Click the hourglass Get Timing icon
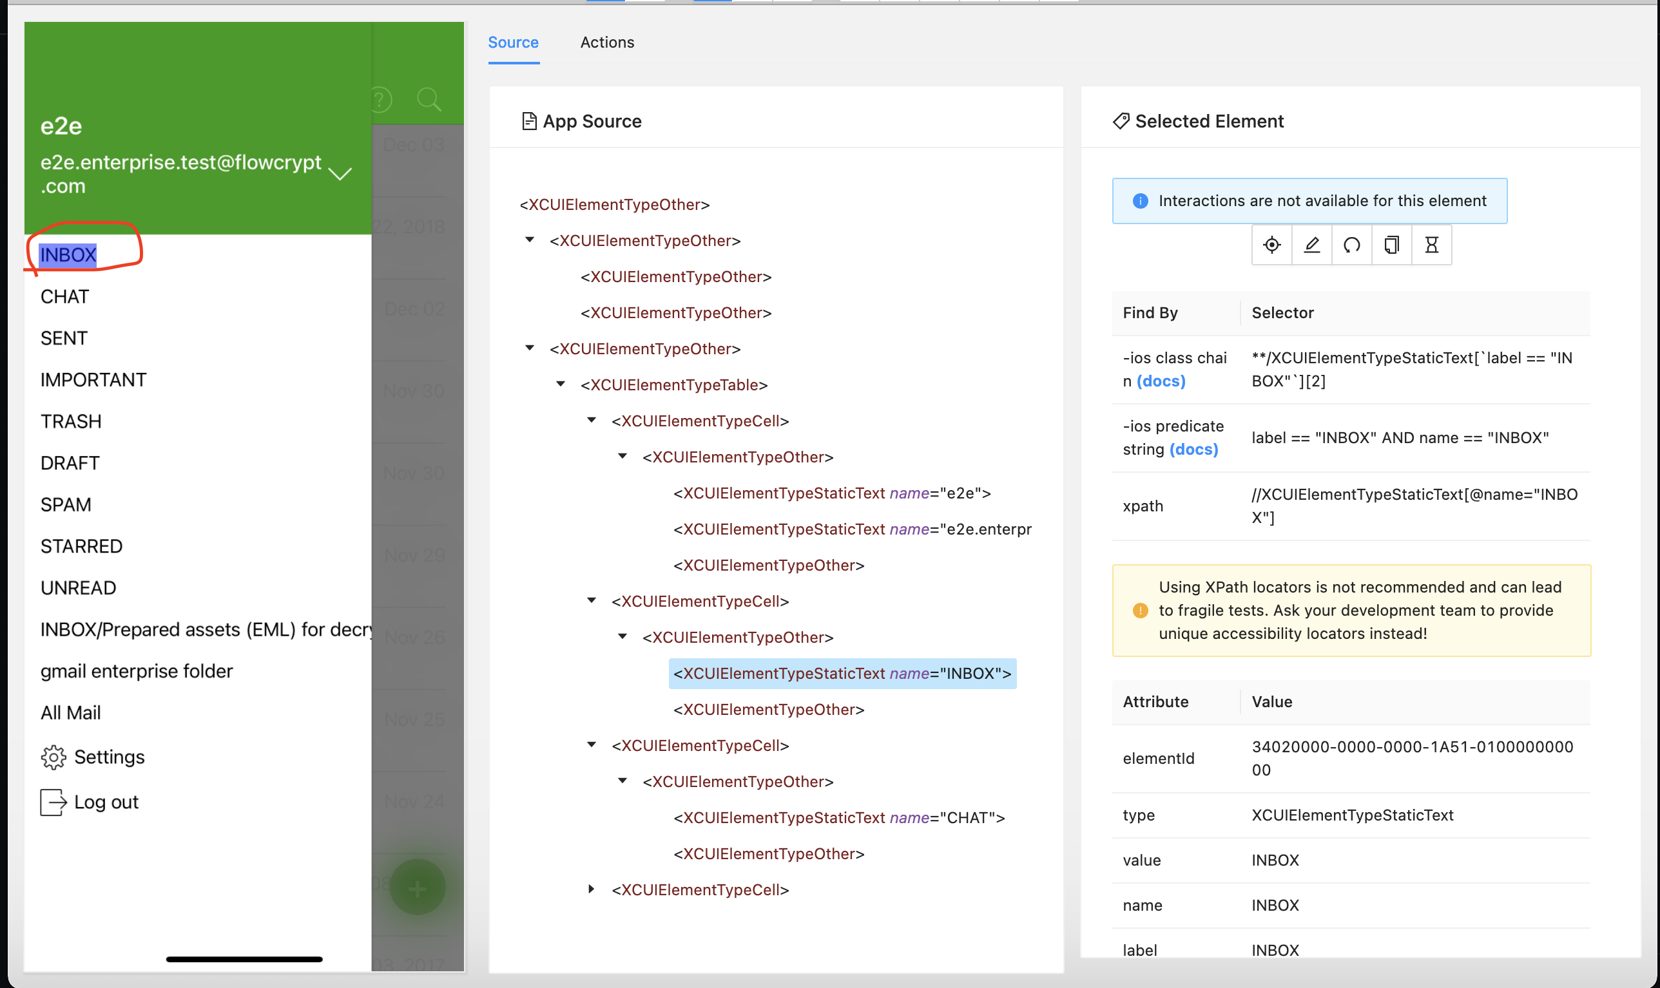The height and width of the screenshot is (988, 1660). 1431,245
